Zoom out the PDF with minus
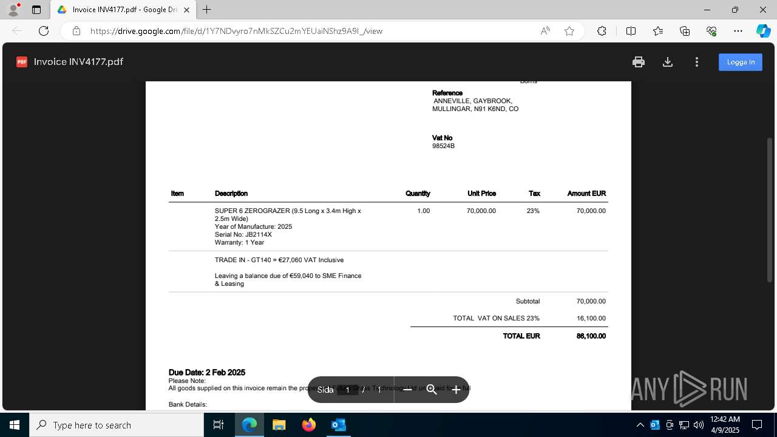 (407, 390)
